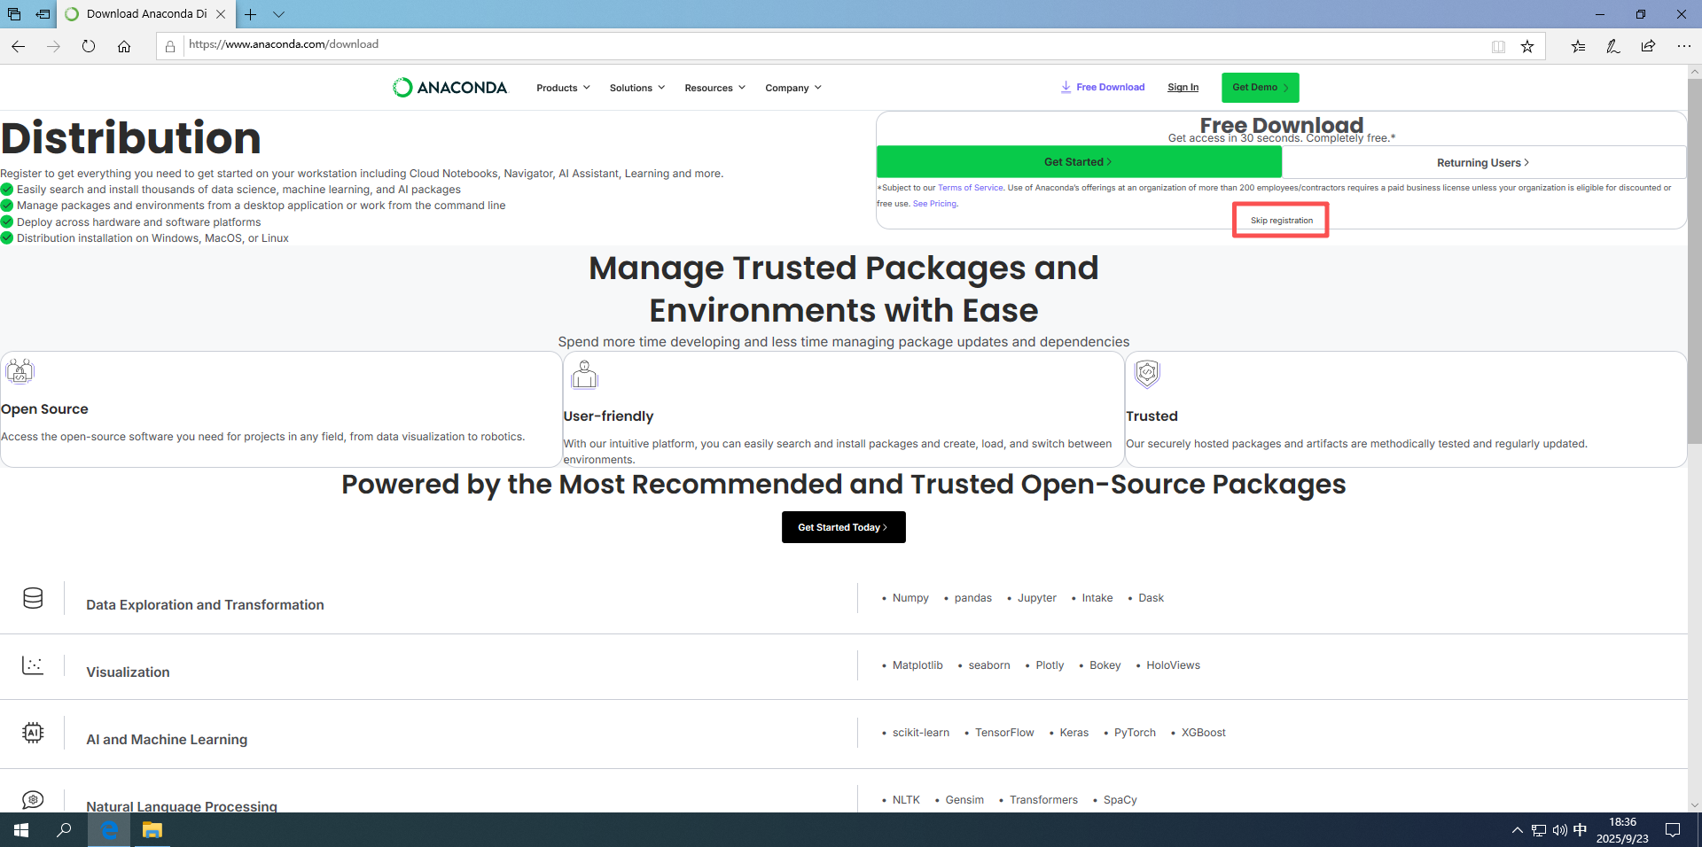This screenshot has height=847, width=1702.
Task: Click the AI and Machine Learning chip icon
Action: (33, 733)
